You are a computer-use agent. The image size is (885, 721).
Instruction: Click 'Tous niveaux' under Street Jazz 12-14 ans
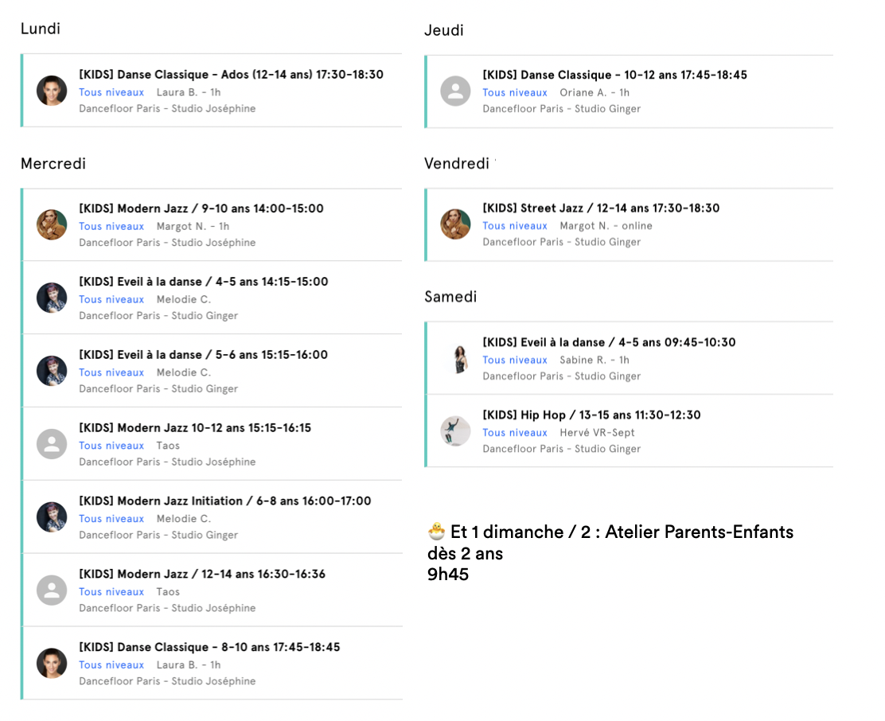(x=515, y=226)
